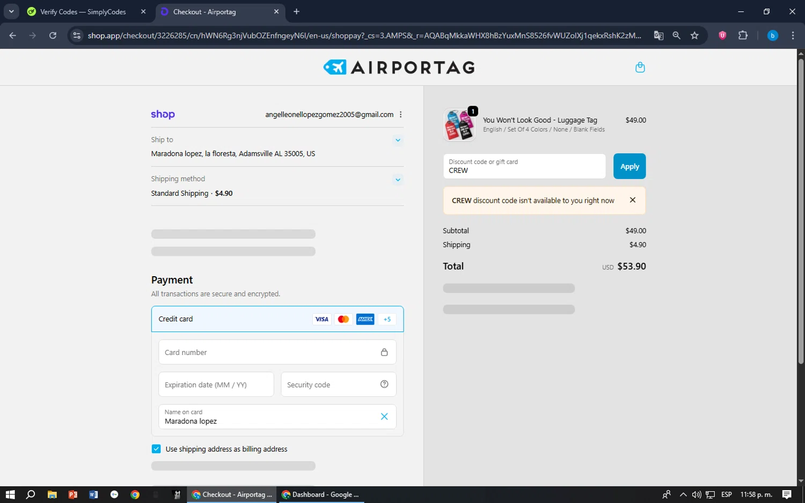This screenshot has height=503, width=805.
Task: Open Windows taskbar search
Action: point(31,494)
